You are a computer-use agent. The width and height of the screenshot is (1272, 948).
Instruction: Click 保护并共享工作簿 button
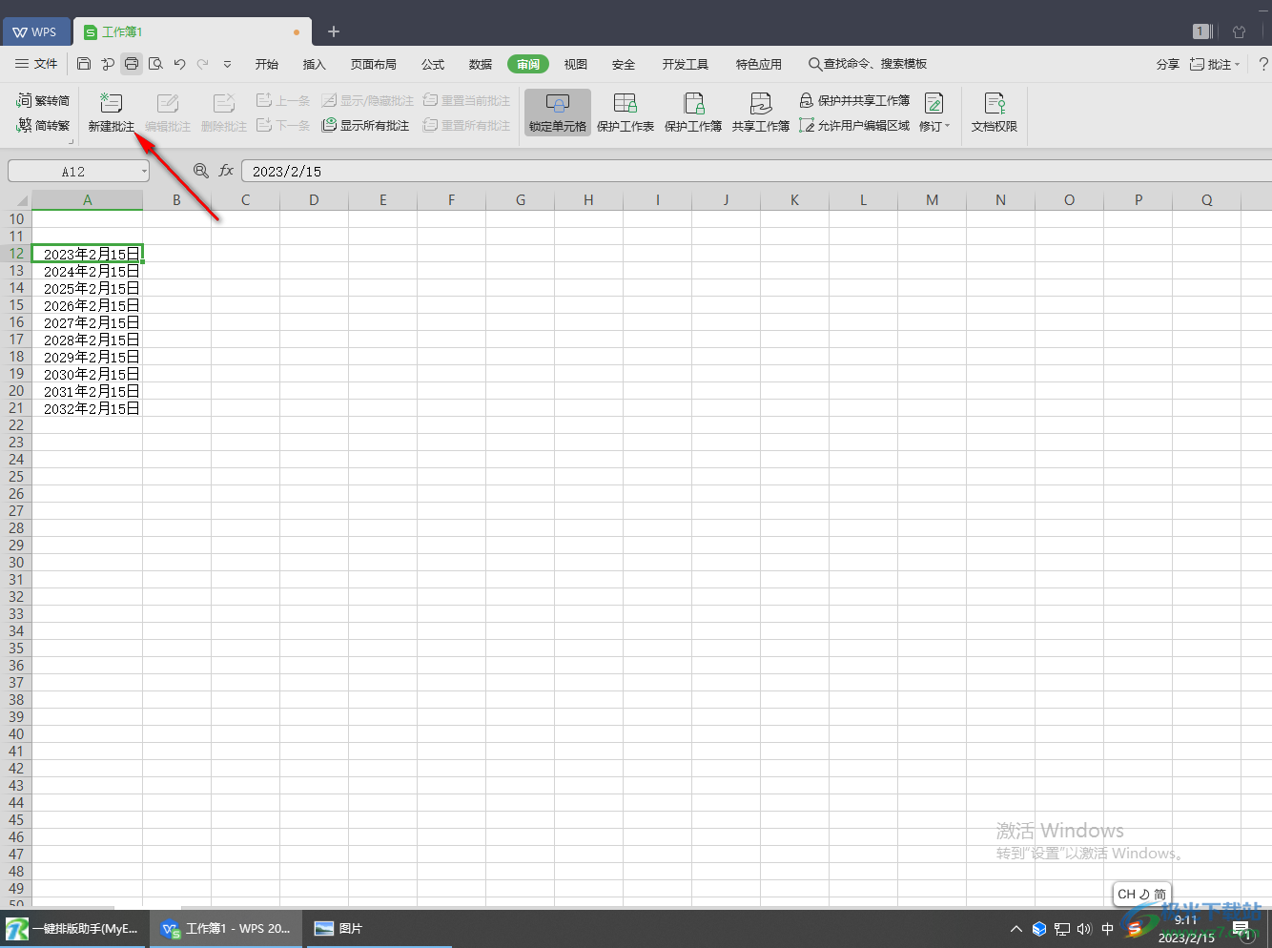click(x=854, y=100)
